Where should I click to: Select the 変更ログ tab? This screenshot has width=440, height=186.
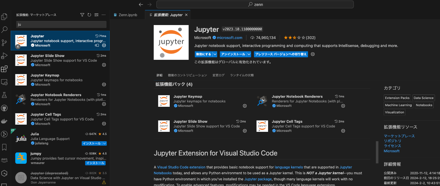(218, 75)
